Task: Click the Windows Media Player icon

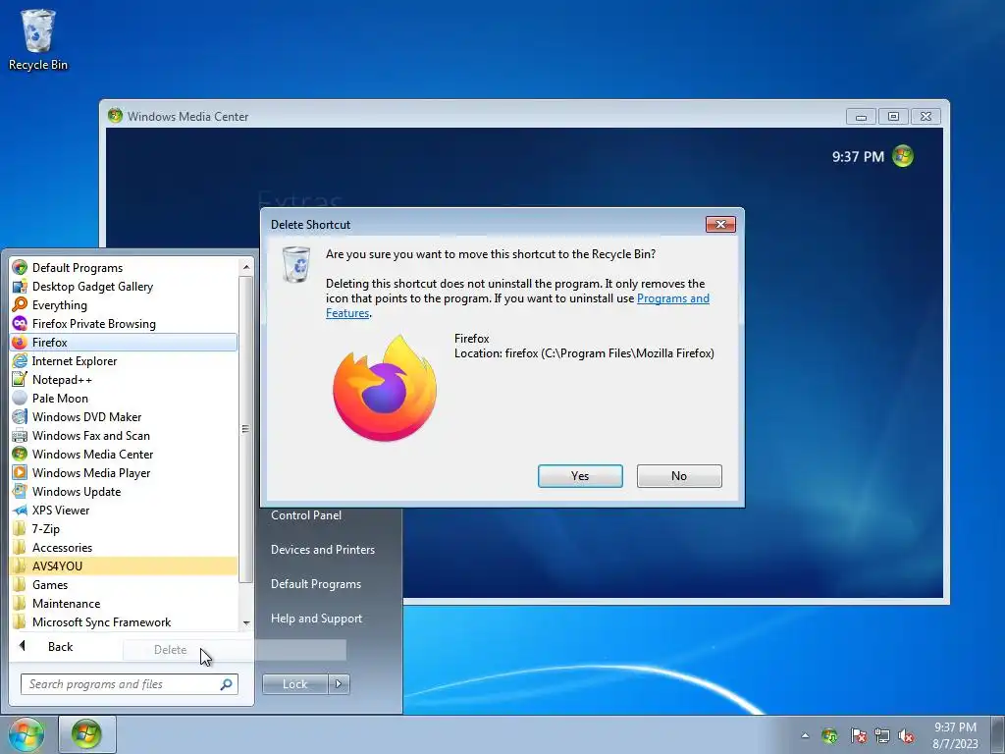Action: point(20,472)
